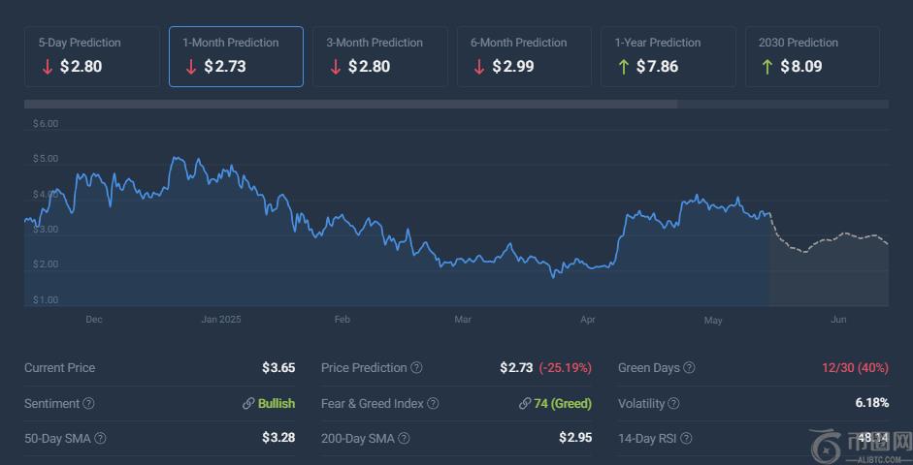Show the Green Days help icon tooltip

[689, 368]
